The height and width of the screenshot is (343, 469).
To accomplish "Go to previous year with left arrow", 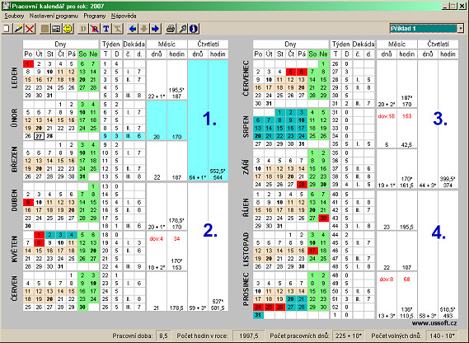I will point(133,29).
